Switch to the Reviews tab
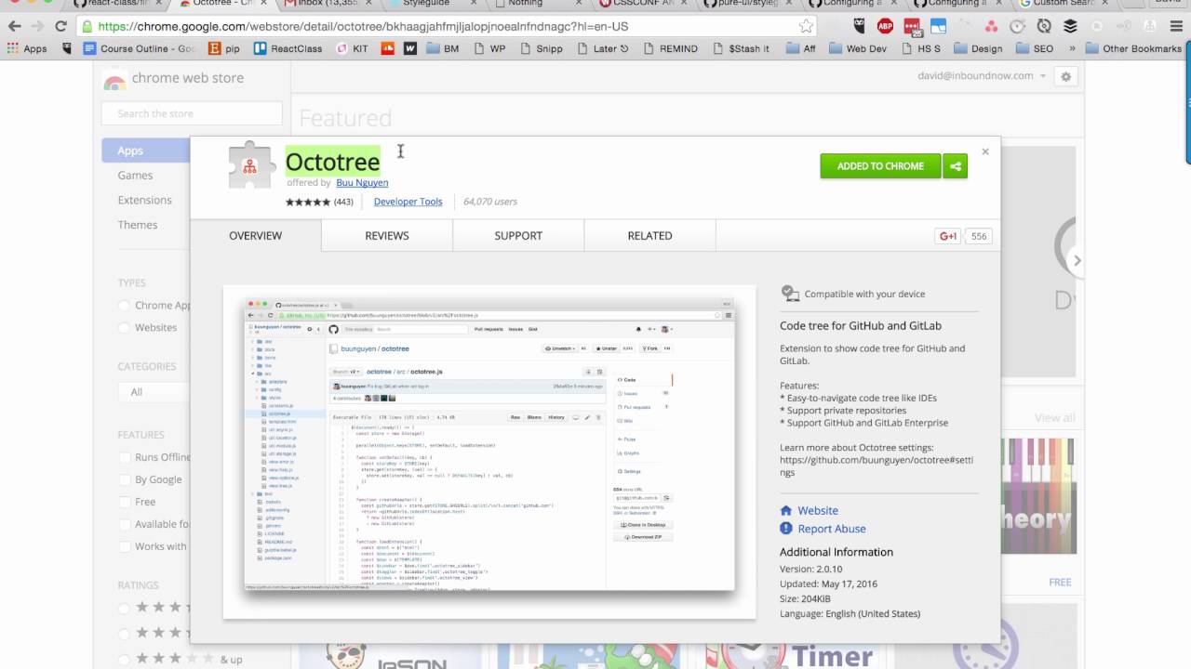Screen dimensions: 1191x669 [387, 236]
